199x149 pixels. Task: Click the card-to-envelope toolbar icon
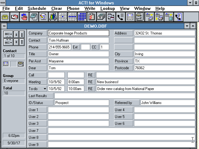(150, 17)
